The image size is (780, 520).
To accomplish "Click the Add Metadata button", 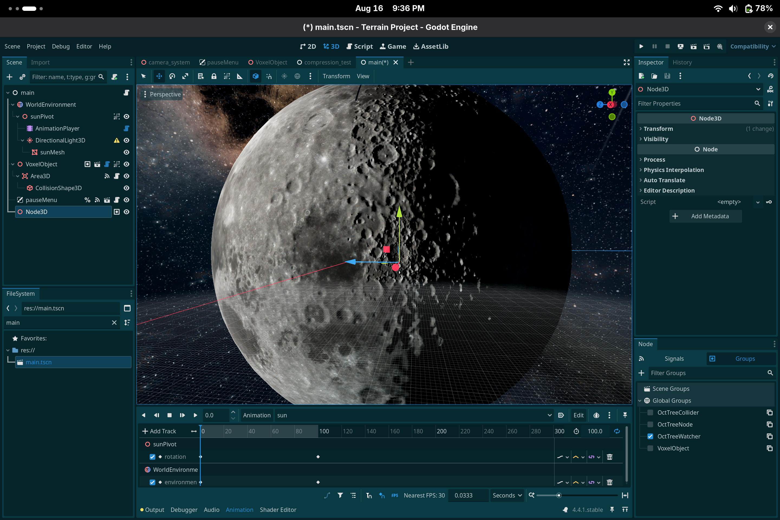I will (x=705, y=216).
